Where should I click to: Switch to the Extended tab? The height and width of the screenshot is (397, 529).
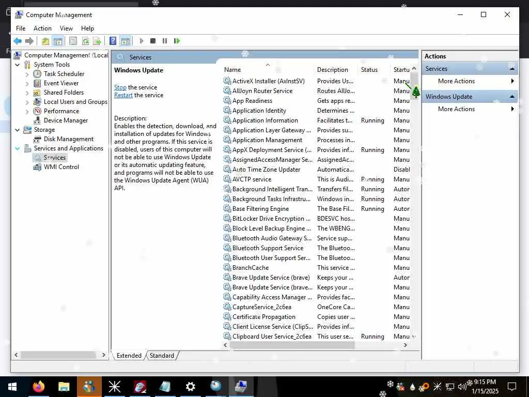(x=129, y=356)
